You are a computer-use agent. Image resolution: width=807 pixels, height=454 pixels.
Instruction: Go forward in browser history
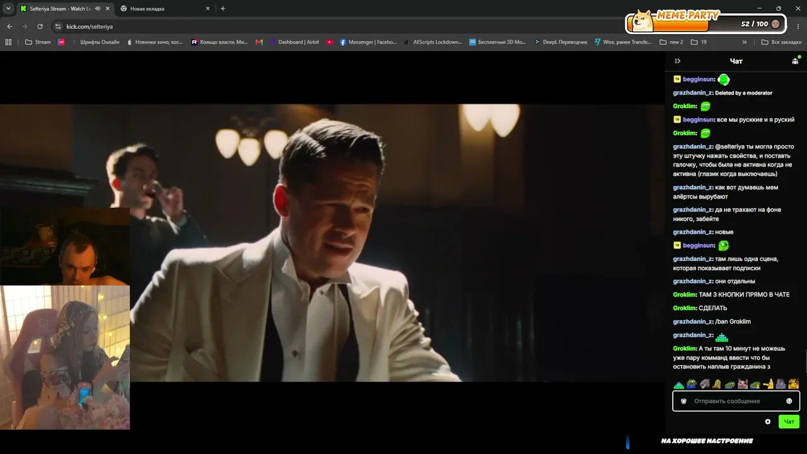25,26
